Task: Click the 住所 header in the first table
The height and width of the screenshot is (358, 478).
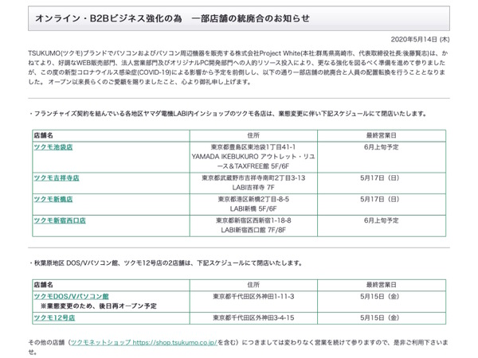Action: pyautogui.click(x=253, y=135)
